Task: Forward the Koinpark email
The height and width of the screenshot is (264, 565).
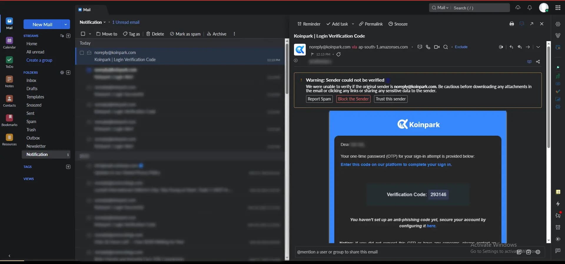Action: (x=528, y=47)
